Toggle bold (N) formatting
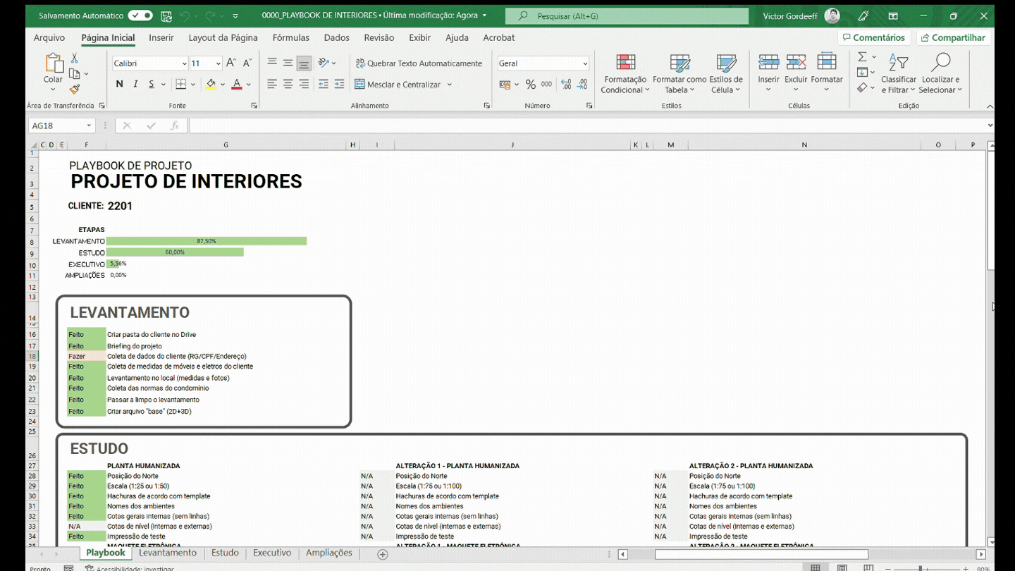This screenshot has width=1015, height=571. [x=119, y=85]
